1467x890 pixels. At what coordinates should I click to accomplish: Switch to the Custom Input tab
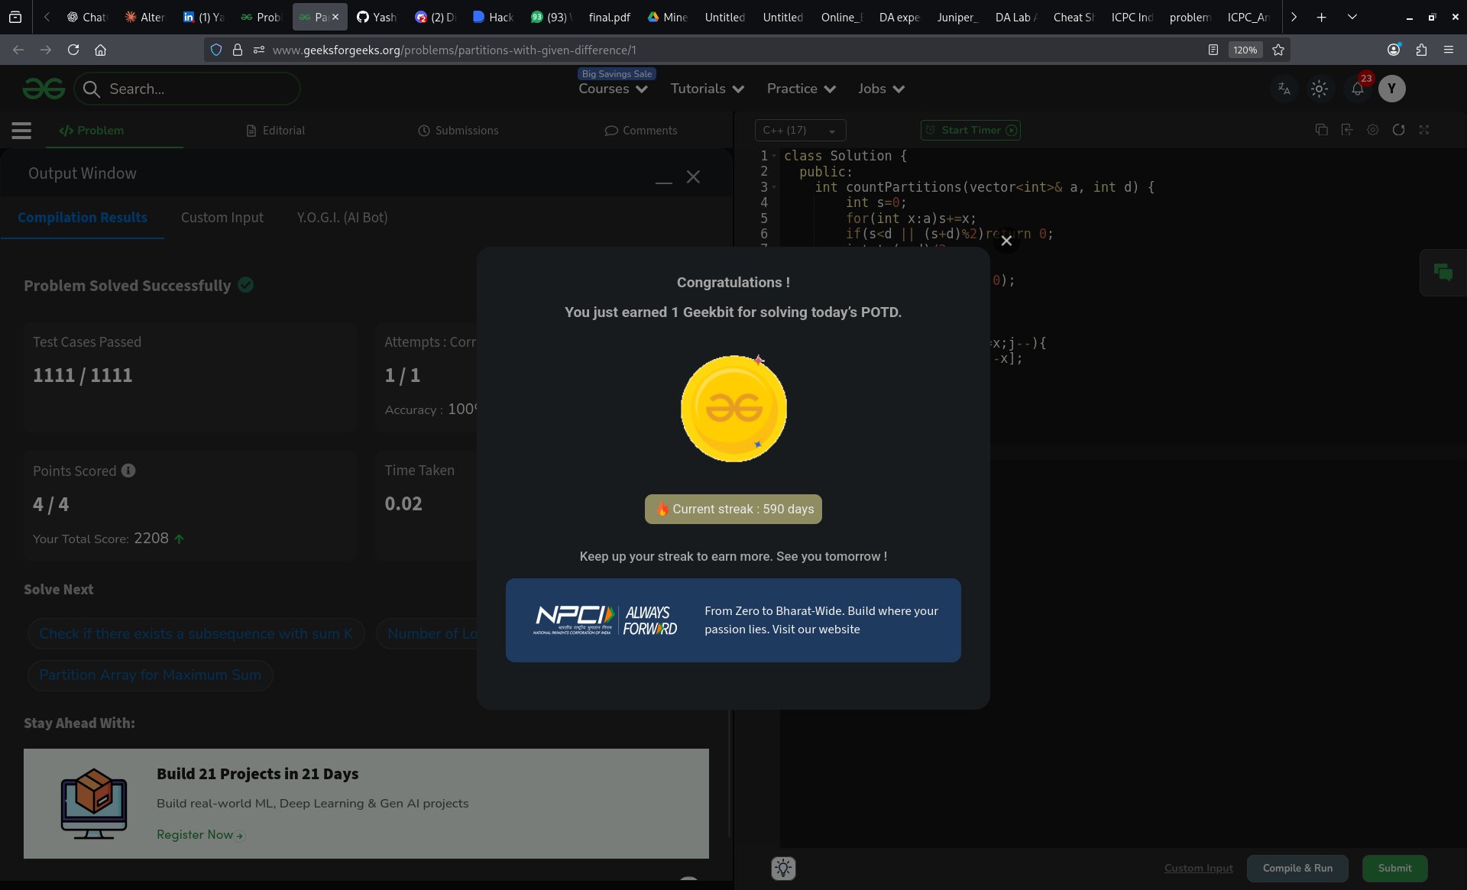pos(222,218)
